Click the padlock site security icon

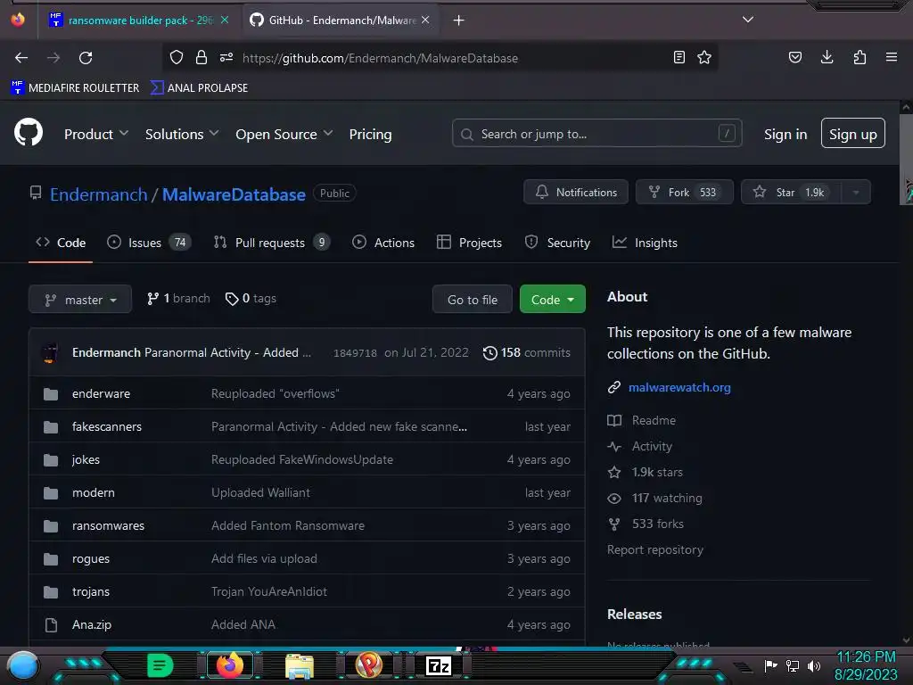[x=202, y=57]
